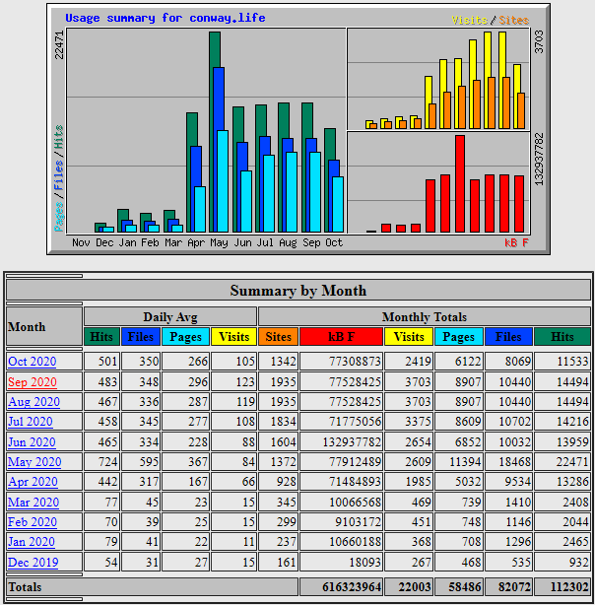Open the Dec 2019 month link
This screenshot has width=595, height=605.
pyautogui.click(x=33, y=563)
